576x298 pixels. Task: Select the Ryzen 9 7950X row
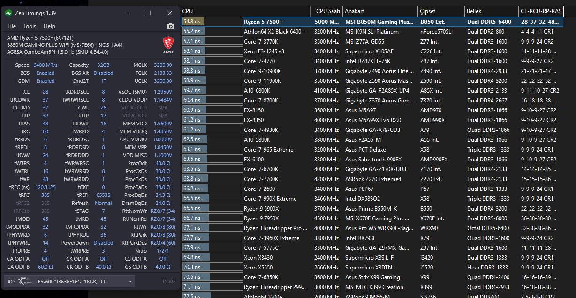pyautogui.click(x=372, y=218)
